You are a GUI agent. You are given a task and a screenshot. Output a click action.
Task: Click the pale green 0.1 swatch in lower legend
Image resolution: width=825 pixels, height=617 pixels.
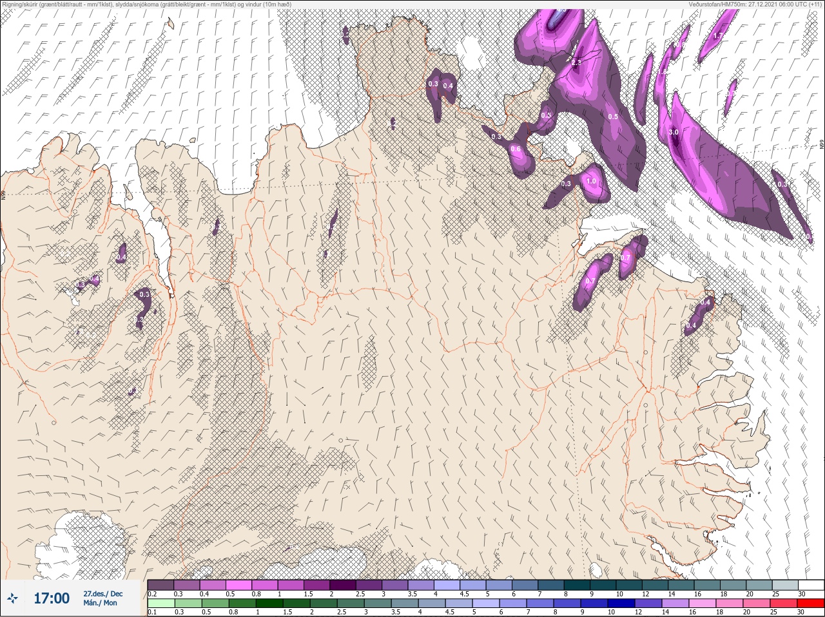[160, 603]
